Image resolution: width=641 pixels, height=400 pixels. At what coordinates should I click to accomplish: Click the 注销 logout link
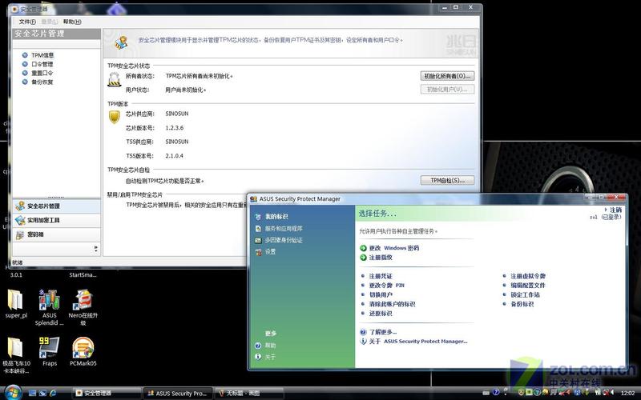[x=615, y=210]
